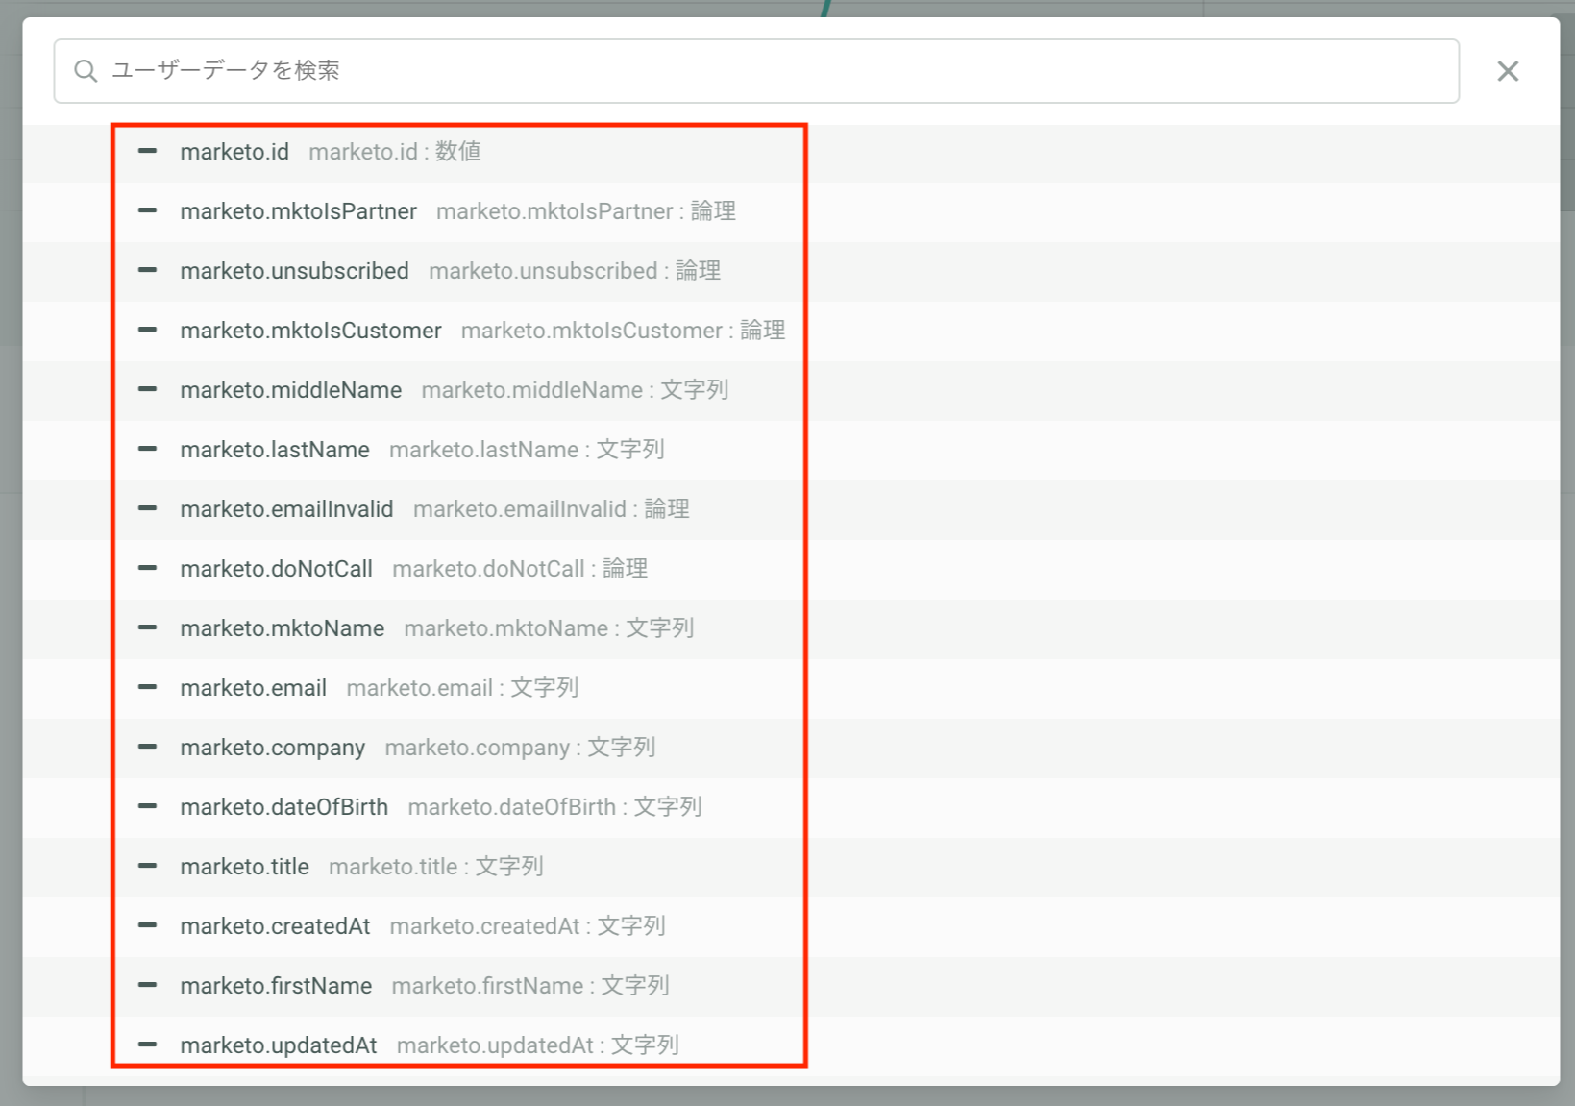Choose the bold marketo.email label
1575x1106 pixels.
254,688
